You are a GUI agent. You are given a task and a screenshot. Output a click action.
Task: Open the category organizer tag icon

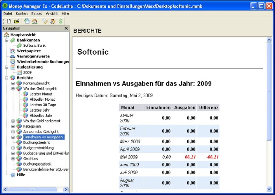45,21
